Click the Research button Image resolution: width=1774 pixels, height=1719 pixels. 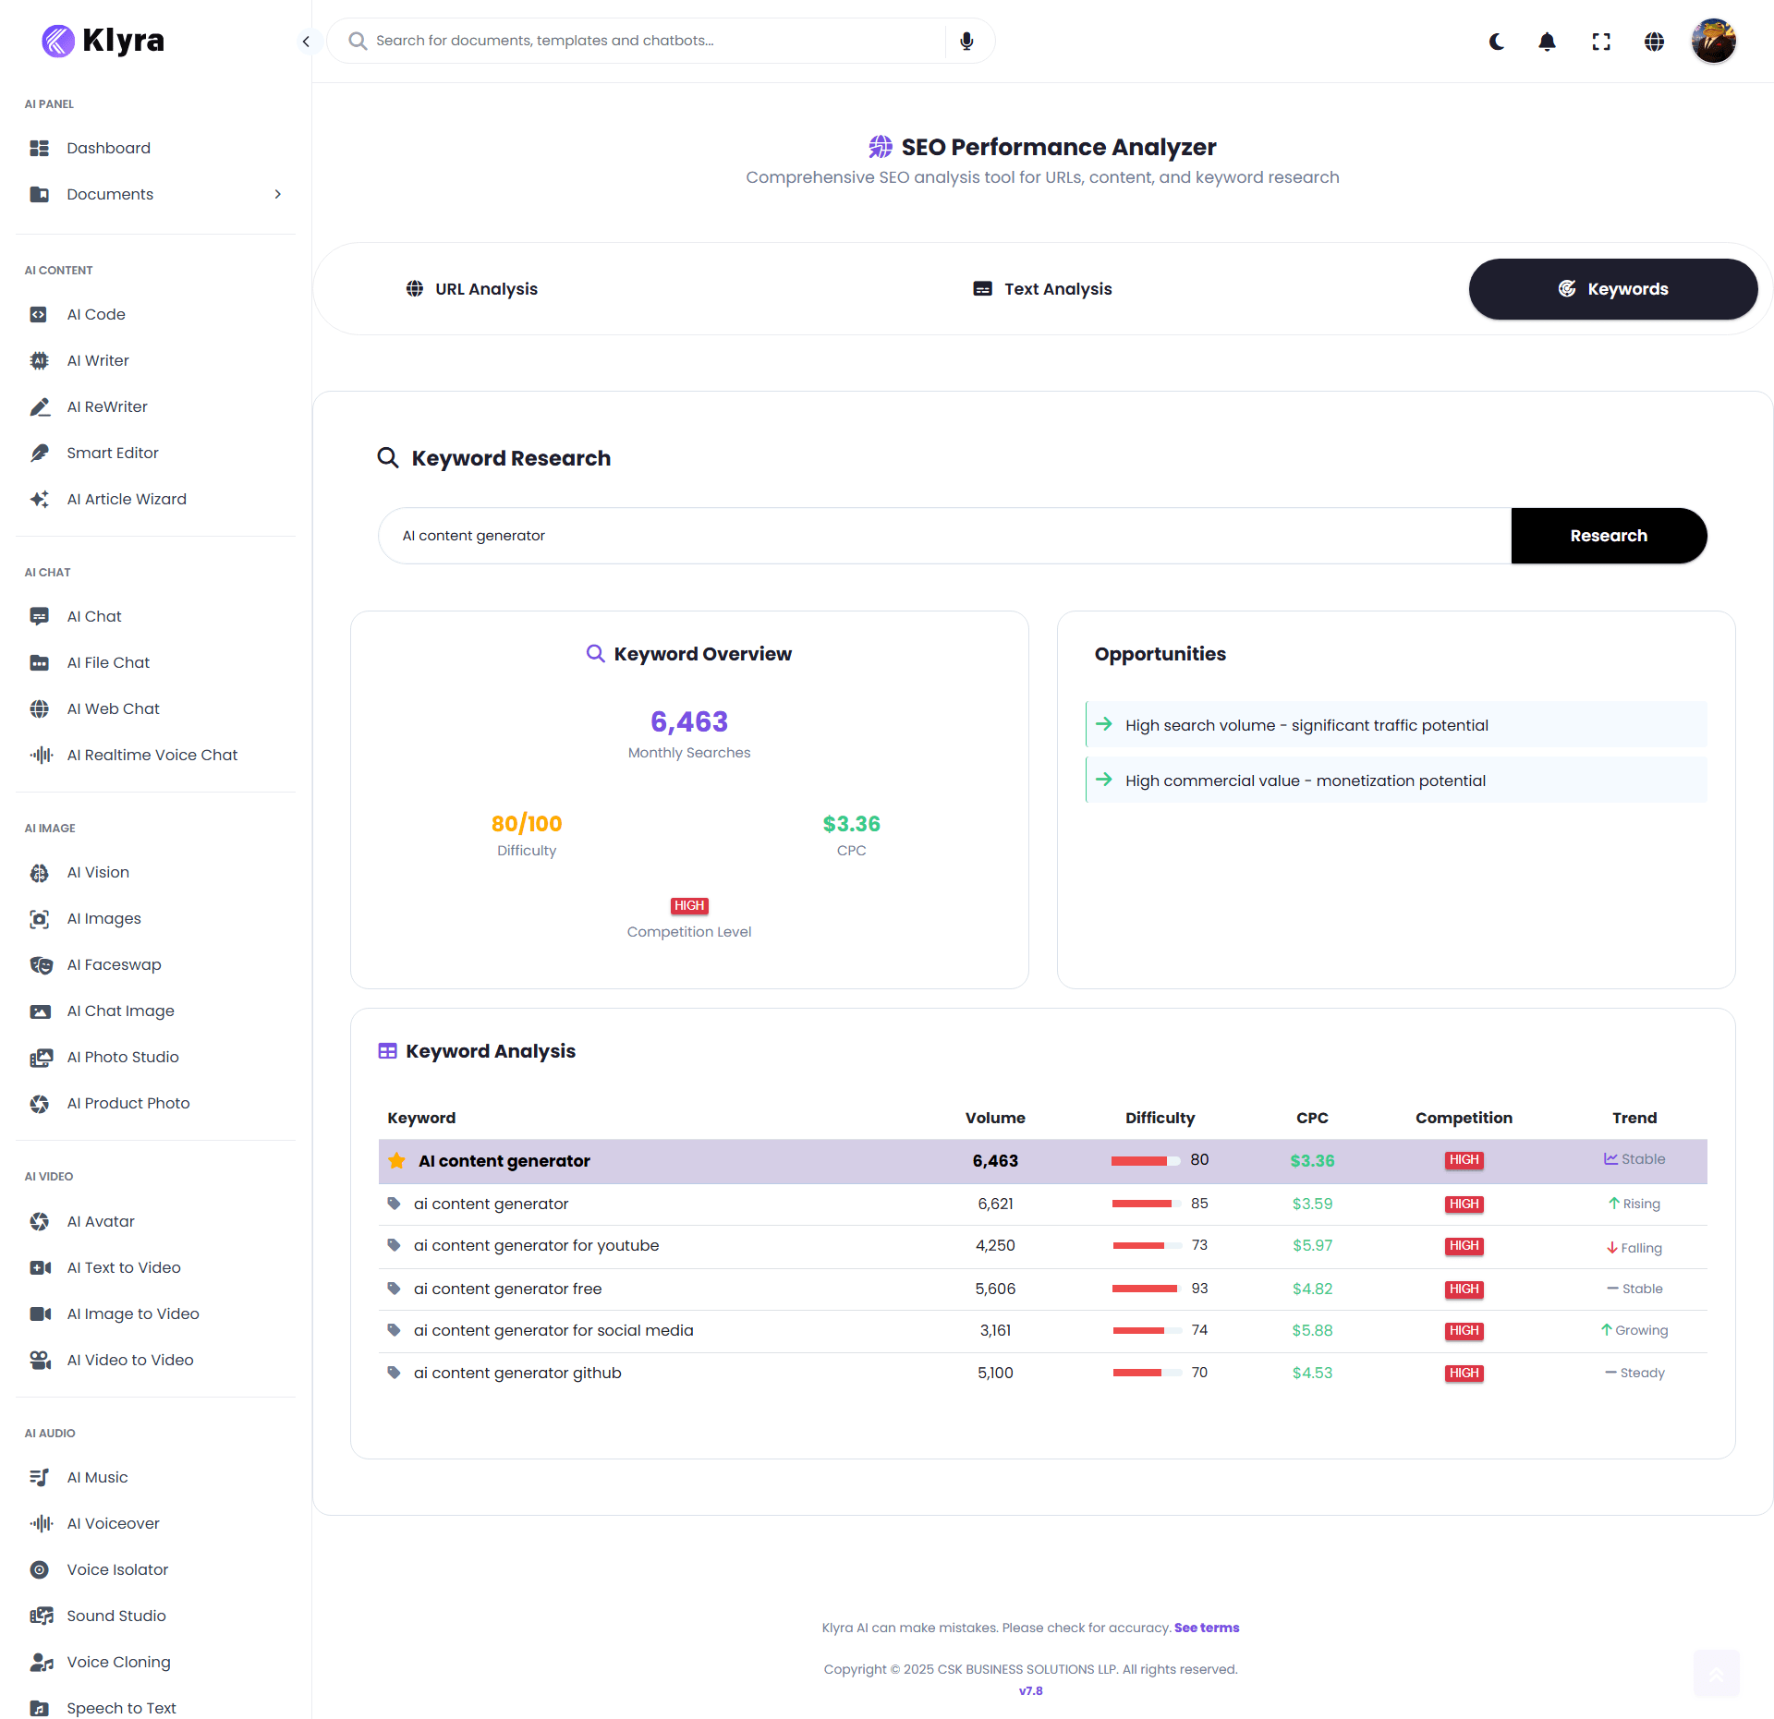point(1608,536)
